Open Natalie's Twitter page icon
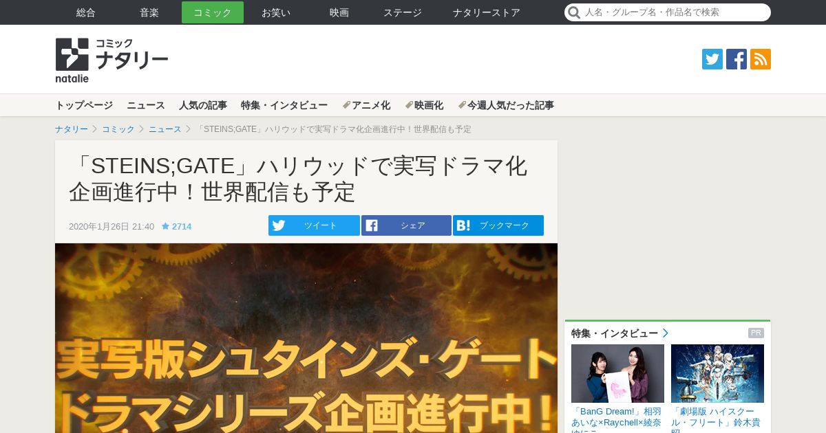The height and width of the screenshot is (433, 826). (x=712, y=59)
